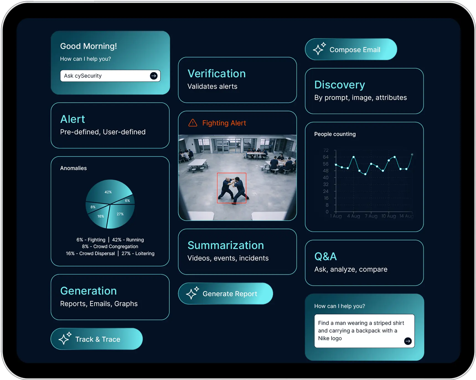
Task: Click the sparkle icon on Track & Trace
Action: 65,339
